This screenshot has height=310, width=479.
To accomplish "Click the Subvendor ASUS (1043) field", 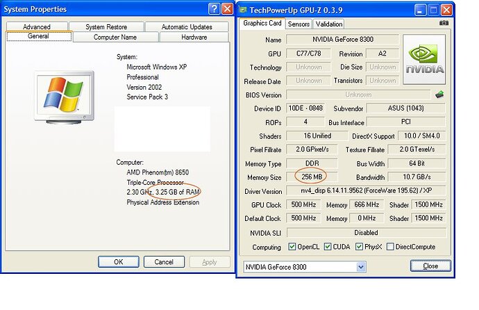I will [x=405, y=108].
